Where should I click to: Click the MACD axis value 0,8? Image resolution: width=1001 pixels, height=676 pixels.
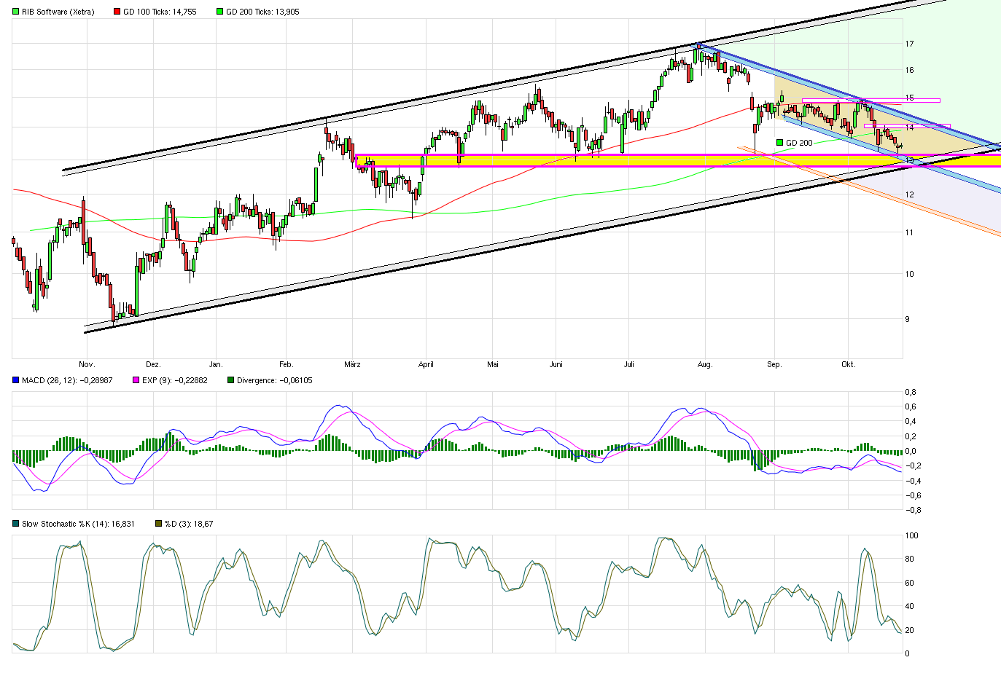911,392
